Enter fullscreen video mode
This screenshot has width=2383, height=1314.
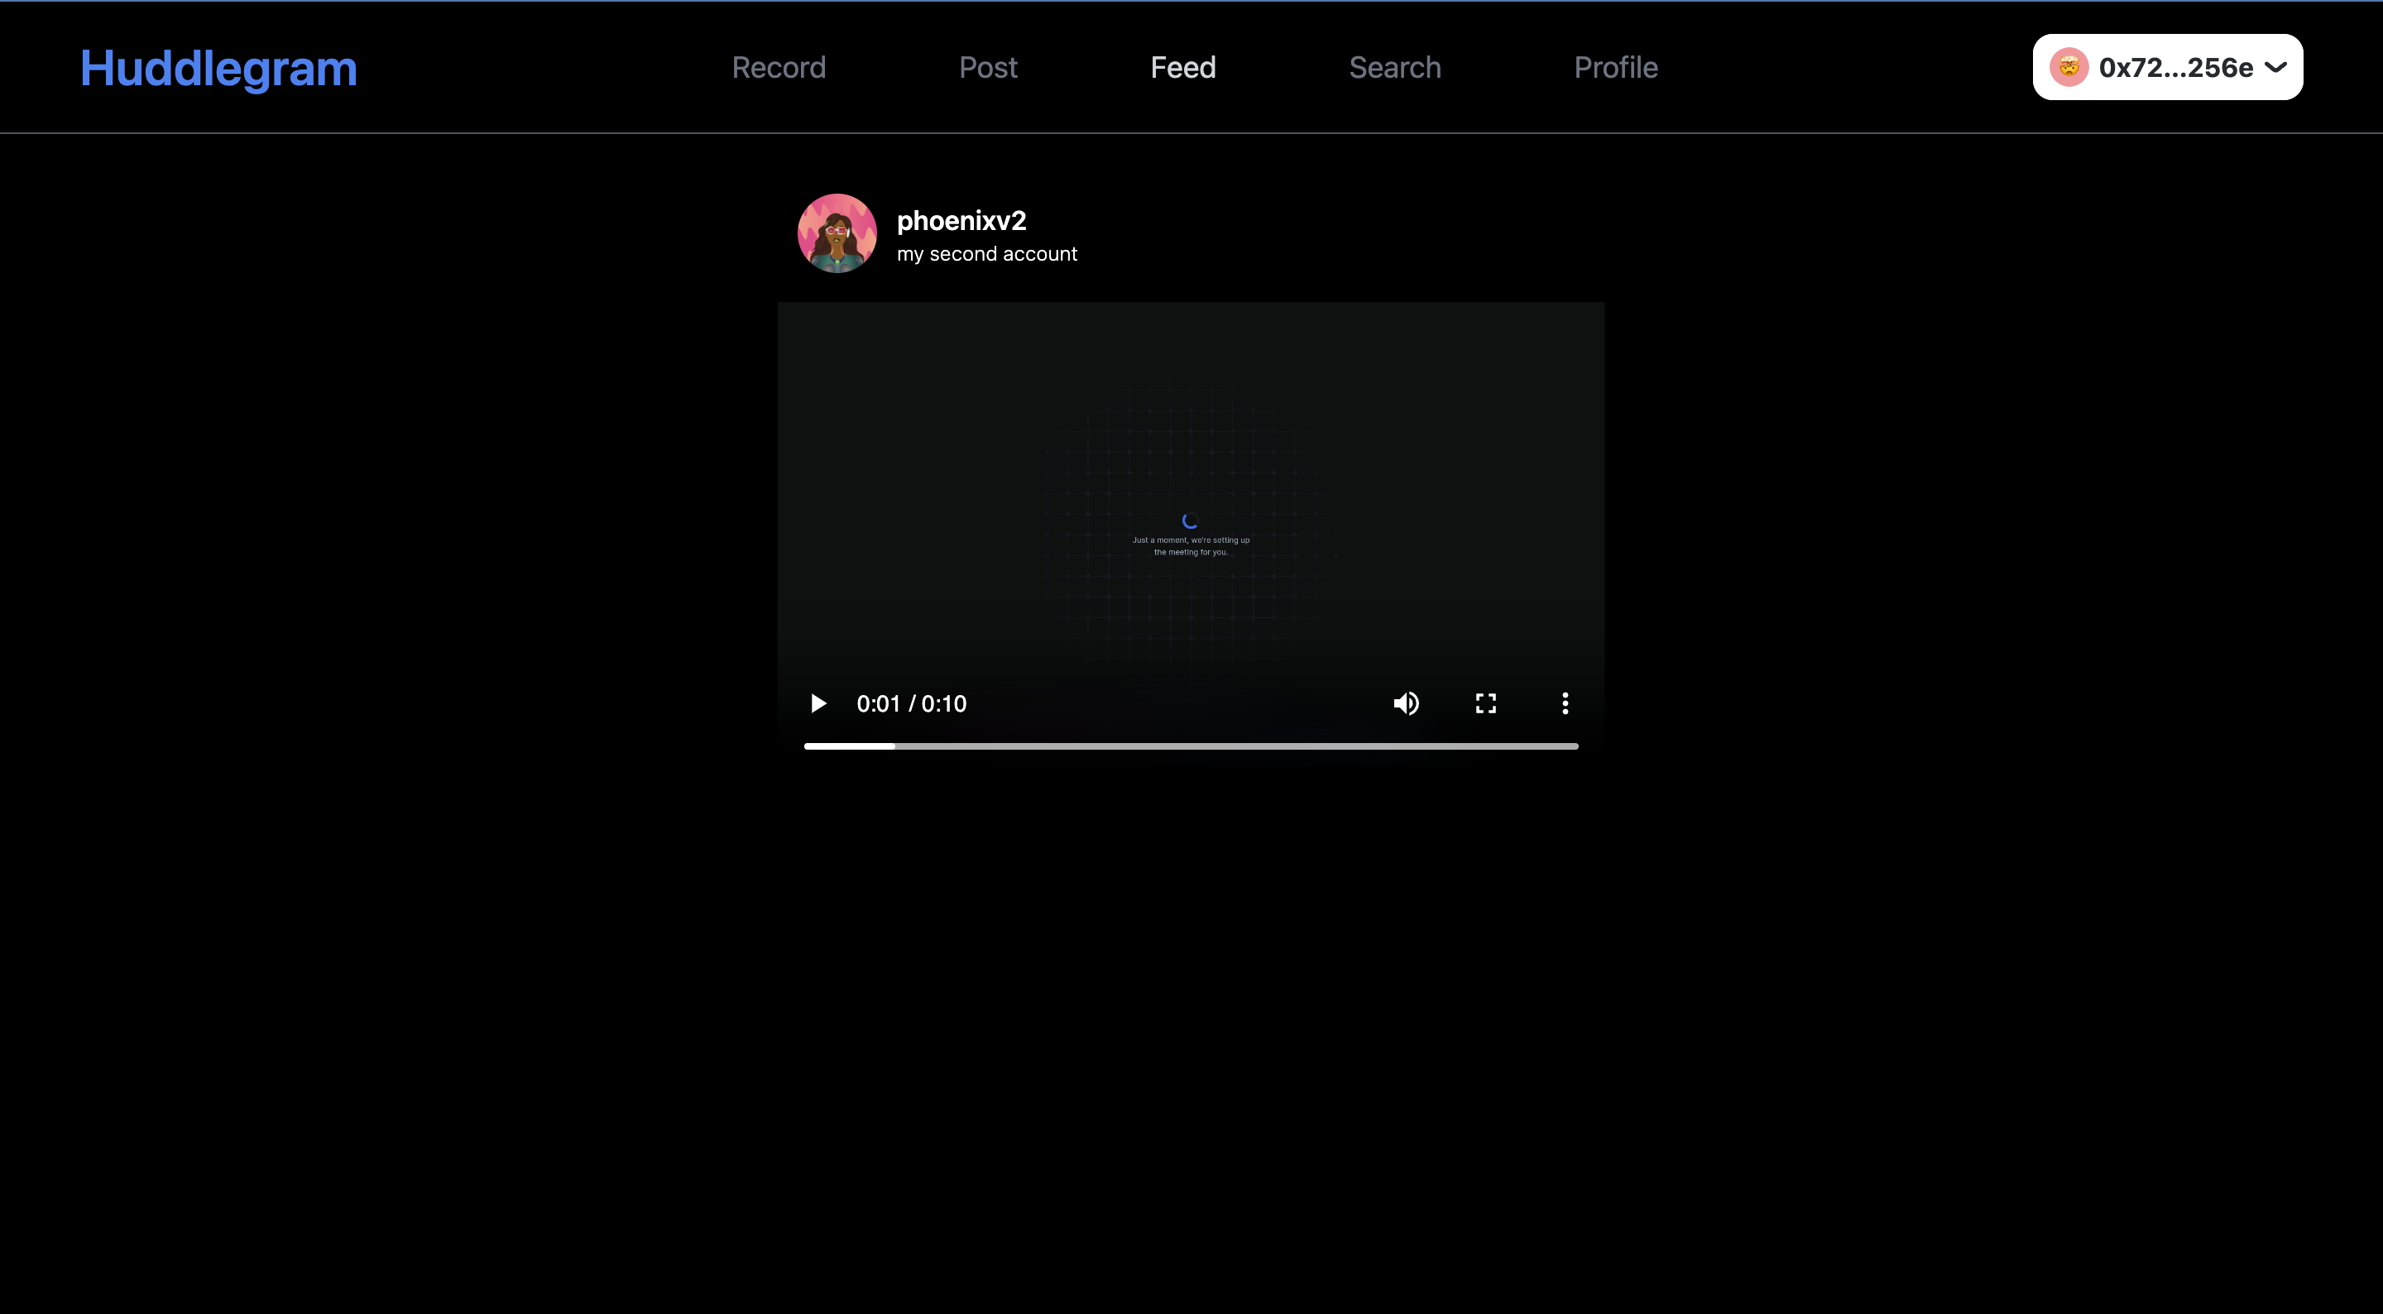click(1484, 703)
